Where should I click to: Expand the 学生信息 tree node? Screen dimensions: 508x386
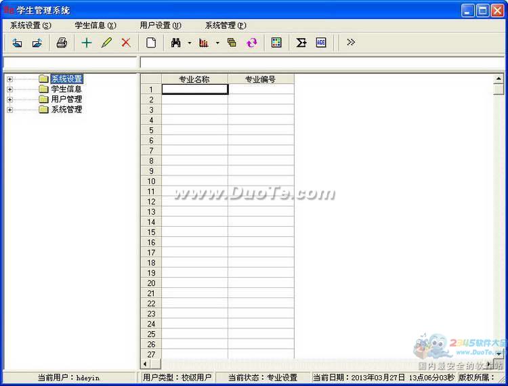[9, 89]
